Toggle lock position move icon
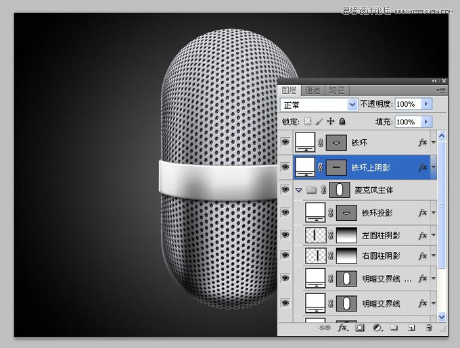The width and height of the screenshot is (460, 348). [x=331, y=121]
